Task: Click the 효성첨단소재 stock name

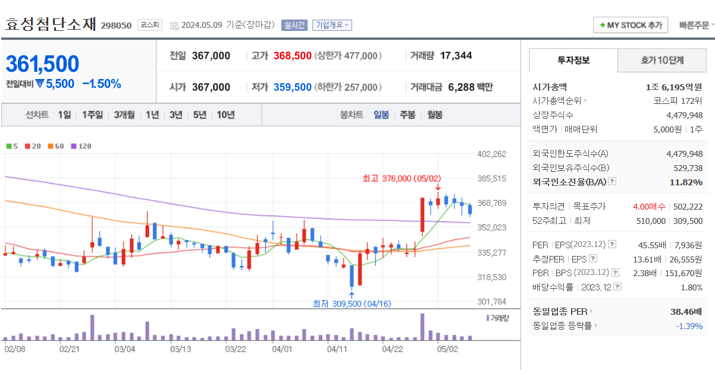Action: [51, 24]
